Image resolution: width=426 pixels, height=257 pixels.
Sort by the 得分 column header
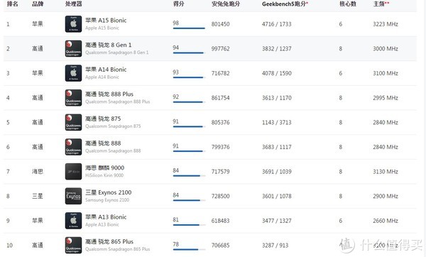[x=178, y=4]
